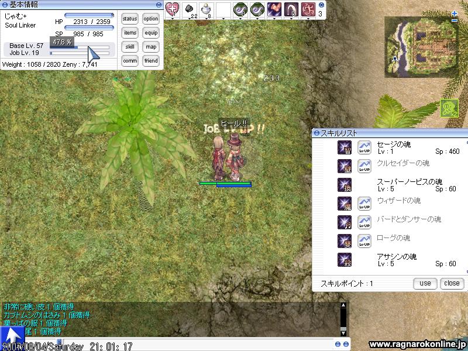Open the arrow beneath the swirl skill 4 slot
Screen dimensions: 468x351
(240, 19)
